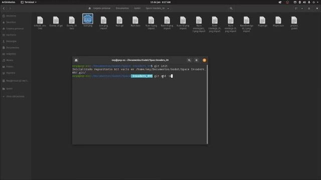Click the power icon in system tray
Viewport: 321px width, 180px height.
pyautogui.click(x=313, y=2)
